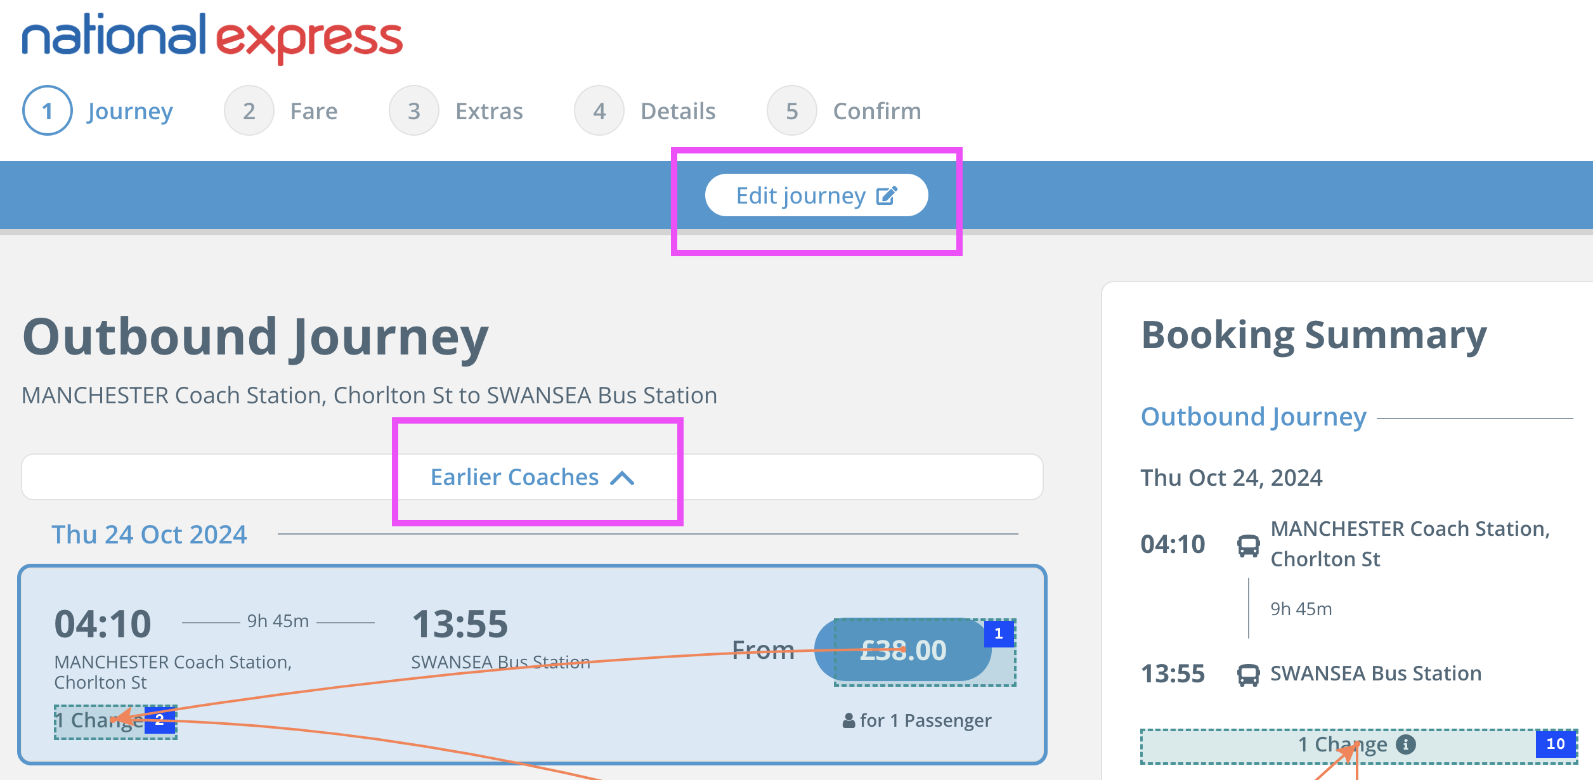Click the info icon beside 1 Change
This screenshot has width=1593, height=780.
coord(1406,744)
